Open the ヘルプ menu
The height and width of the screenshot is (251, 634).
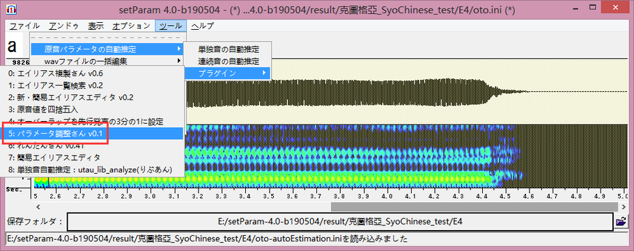pos(202,26)
